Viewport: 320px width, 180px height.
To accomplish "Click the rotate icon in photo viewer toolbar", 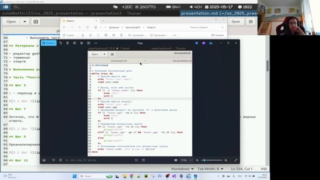I will pos(60,43).
